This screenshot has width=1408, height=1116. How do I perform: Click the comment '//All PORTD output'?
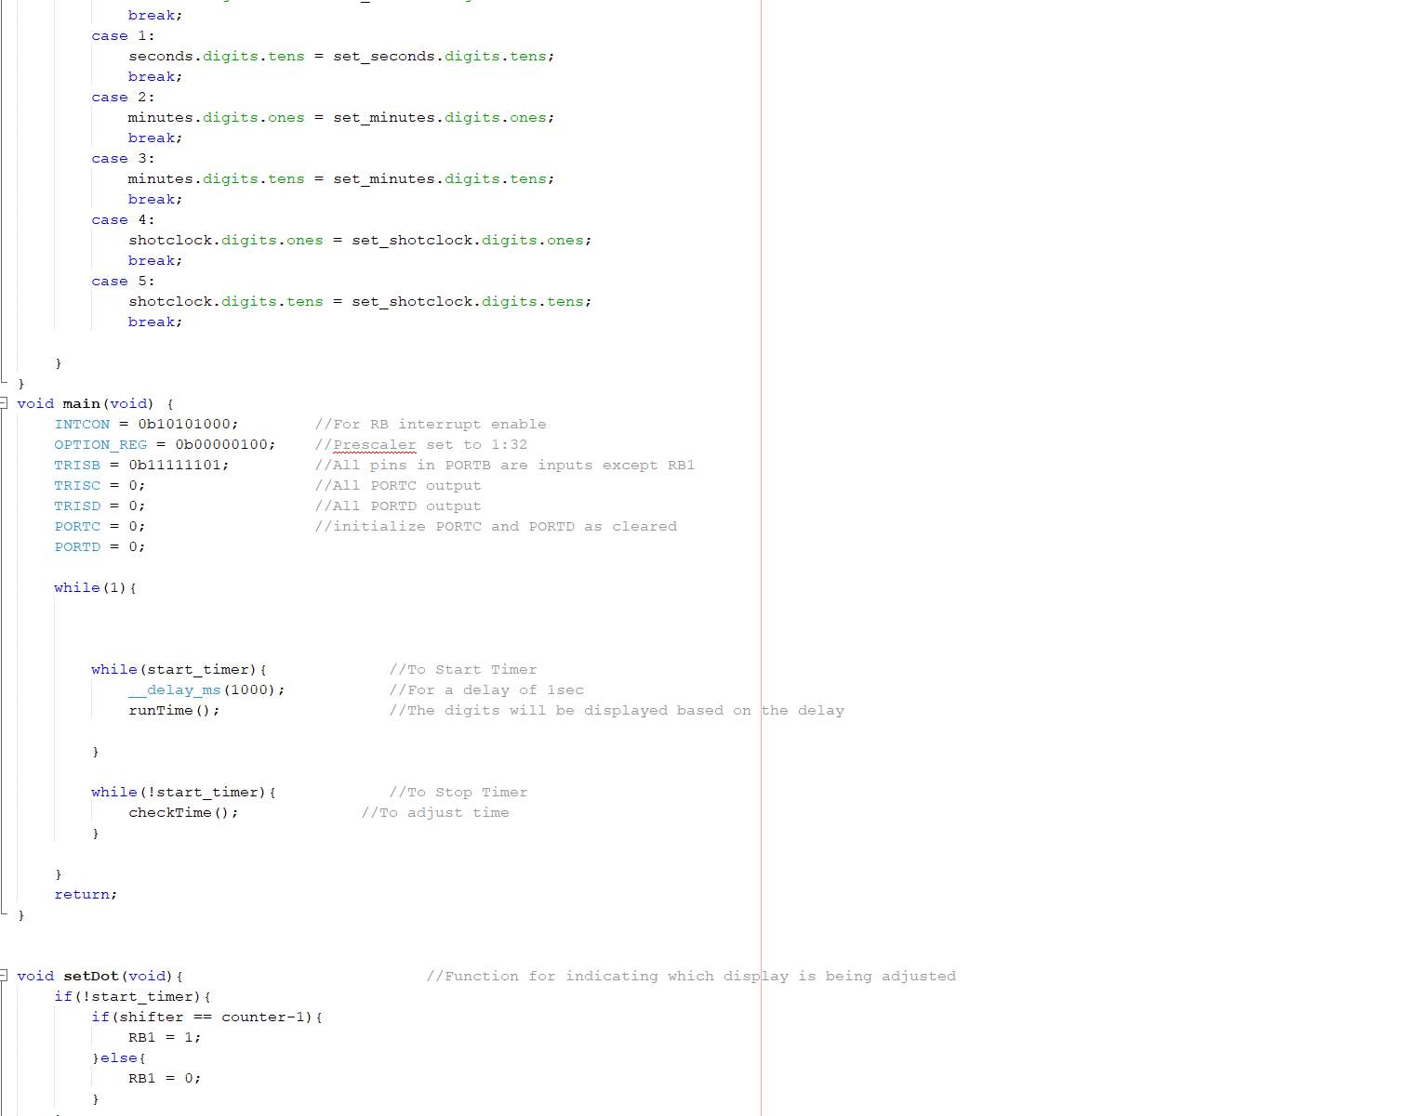tap(398, 506)
